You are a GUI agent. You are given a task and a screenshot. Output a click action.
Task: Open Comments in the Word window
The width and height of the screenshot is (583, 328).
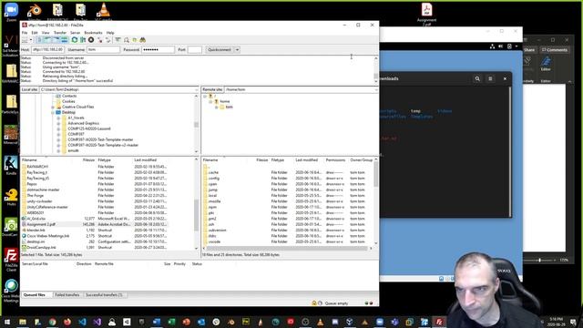(555, 50)
